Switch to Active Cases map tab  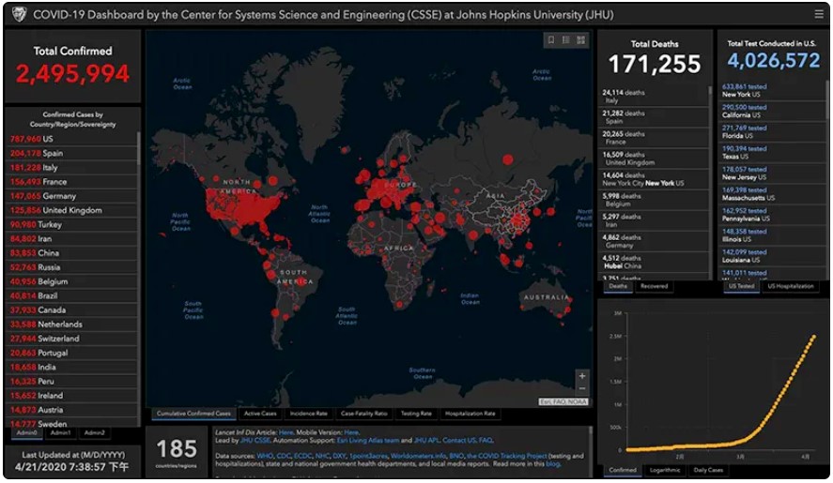pos(260,414)
